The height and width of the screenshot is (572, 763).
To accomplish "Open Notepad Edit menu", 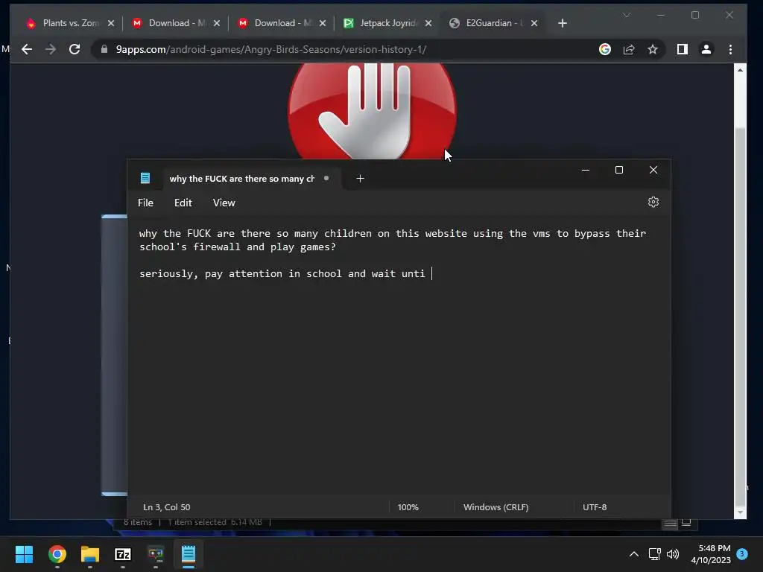I will click(183, 203).
